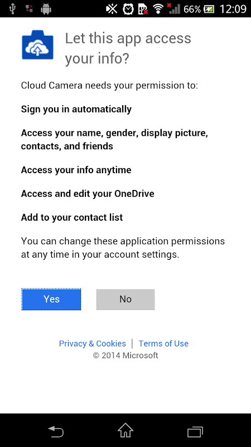Go to Home screen via home icon
This screenshot has width=251, height=447.
[x=126, y=430]
